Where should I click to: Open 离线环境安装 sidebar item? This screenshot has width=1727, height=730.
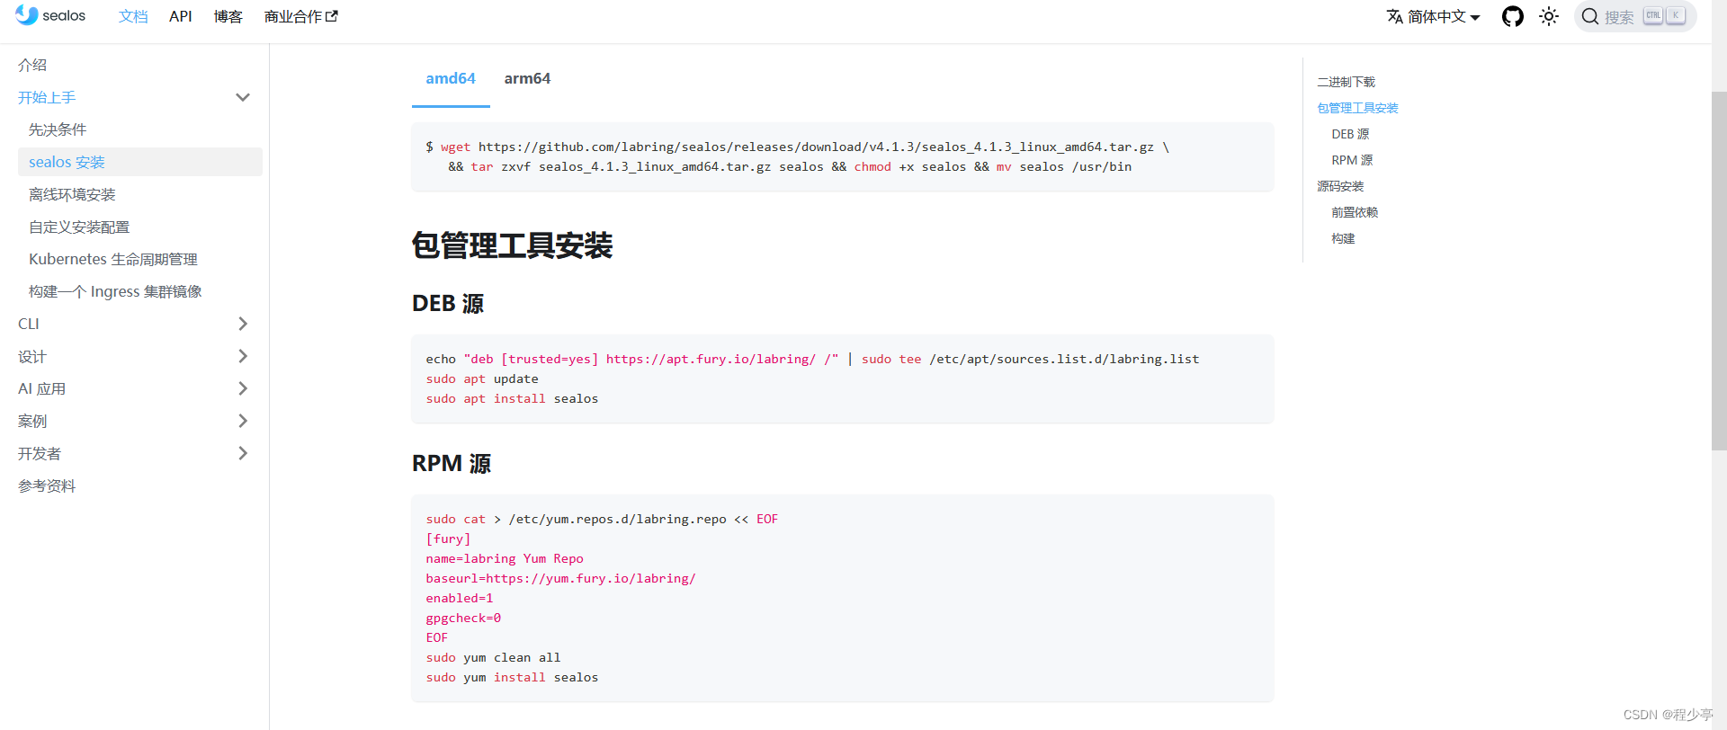click(72, 194)
